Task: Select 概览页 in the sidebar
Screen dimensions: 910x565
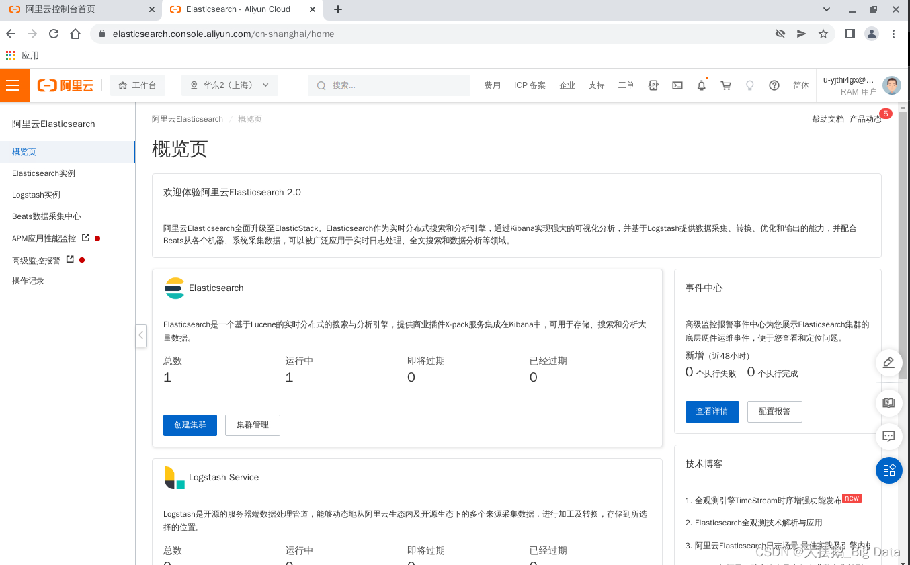Action: [67, 152]
